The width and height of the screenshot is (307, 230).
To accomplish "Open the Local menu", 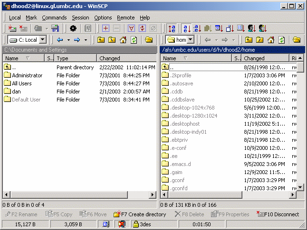I will [x=15, y=18].
